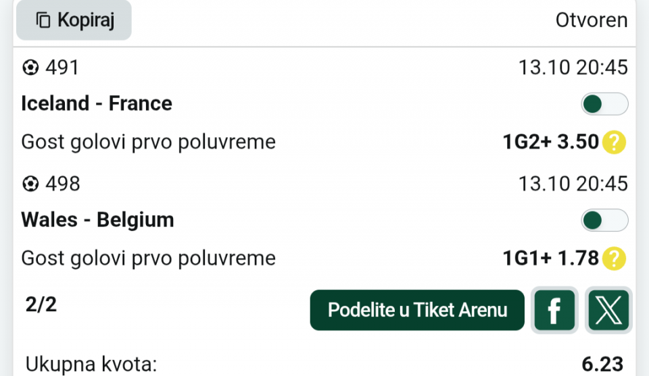
Task: Click total odds value 6.23
Action: point(602,365)
